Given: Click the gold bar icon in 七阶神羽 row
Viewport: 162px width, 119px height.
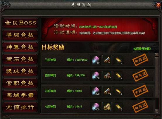Looking at the screenshot, I should tap(118, 107).
